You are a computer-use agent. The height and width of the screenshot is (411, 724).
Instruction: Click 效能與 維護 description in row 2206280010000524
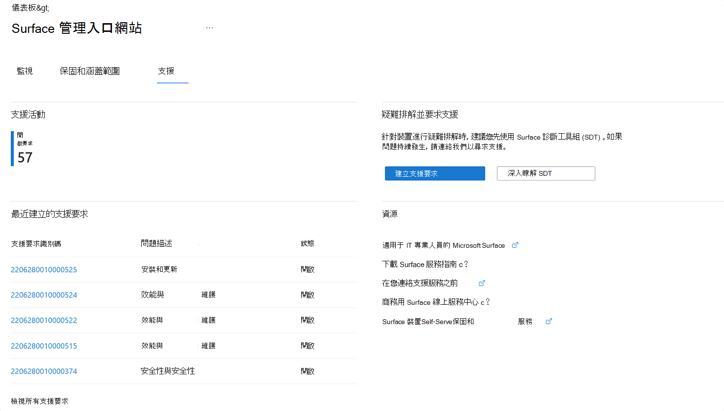pos(178,295)
